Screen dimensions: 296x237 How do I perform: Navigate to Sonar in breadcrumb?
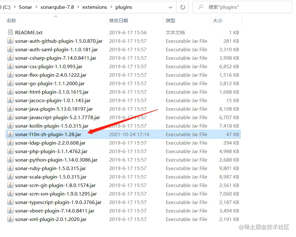(x=25, y=7)
